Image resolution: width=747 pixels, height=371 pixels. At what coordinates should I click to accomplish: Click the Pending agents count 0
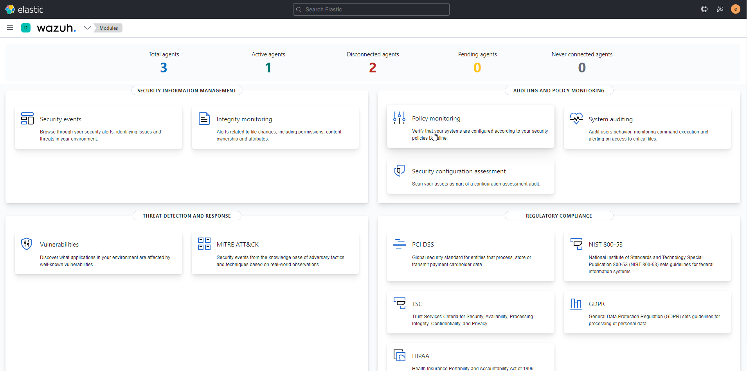477,68
